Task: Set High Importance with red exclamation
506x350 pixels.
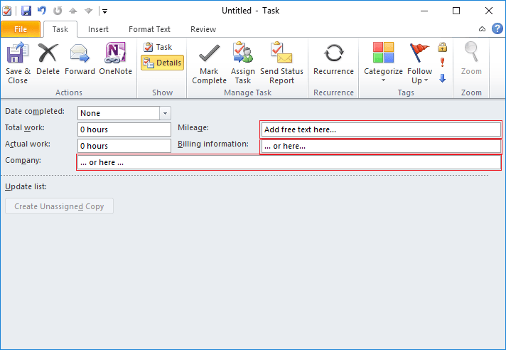Action: (x=443, y=63)
